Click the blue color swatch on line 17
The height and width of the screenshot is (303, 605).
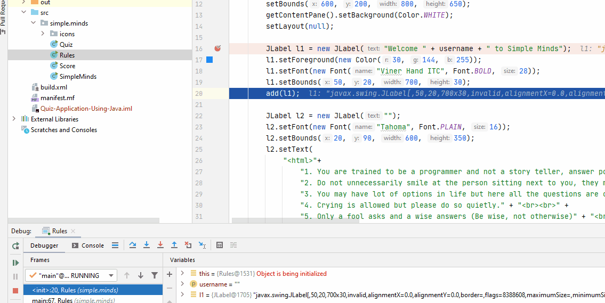pyautogui.click(x=209, y=60)
